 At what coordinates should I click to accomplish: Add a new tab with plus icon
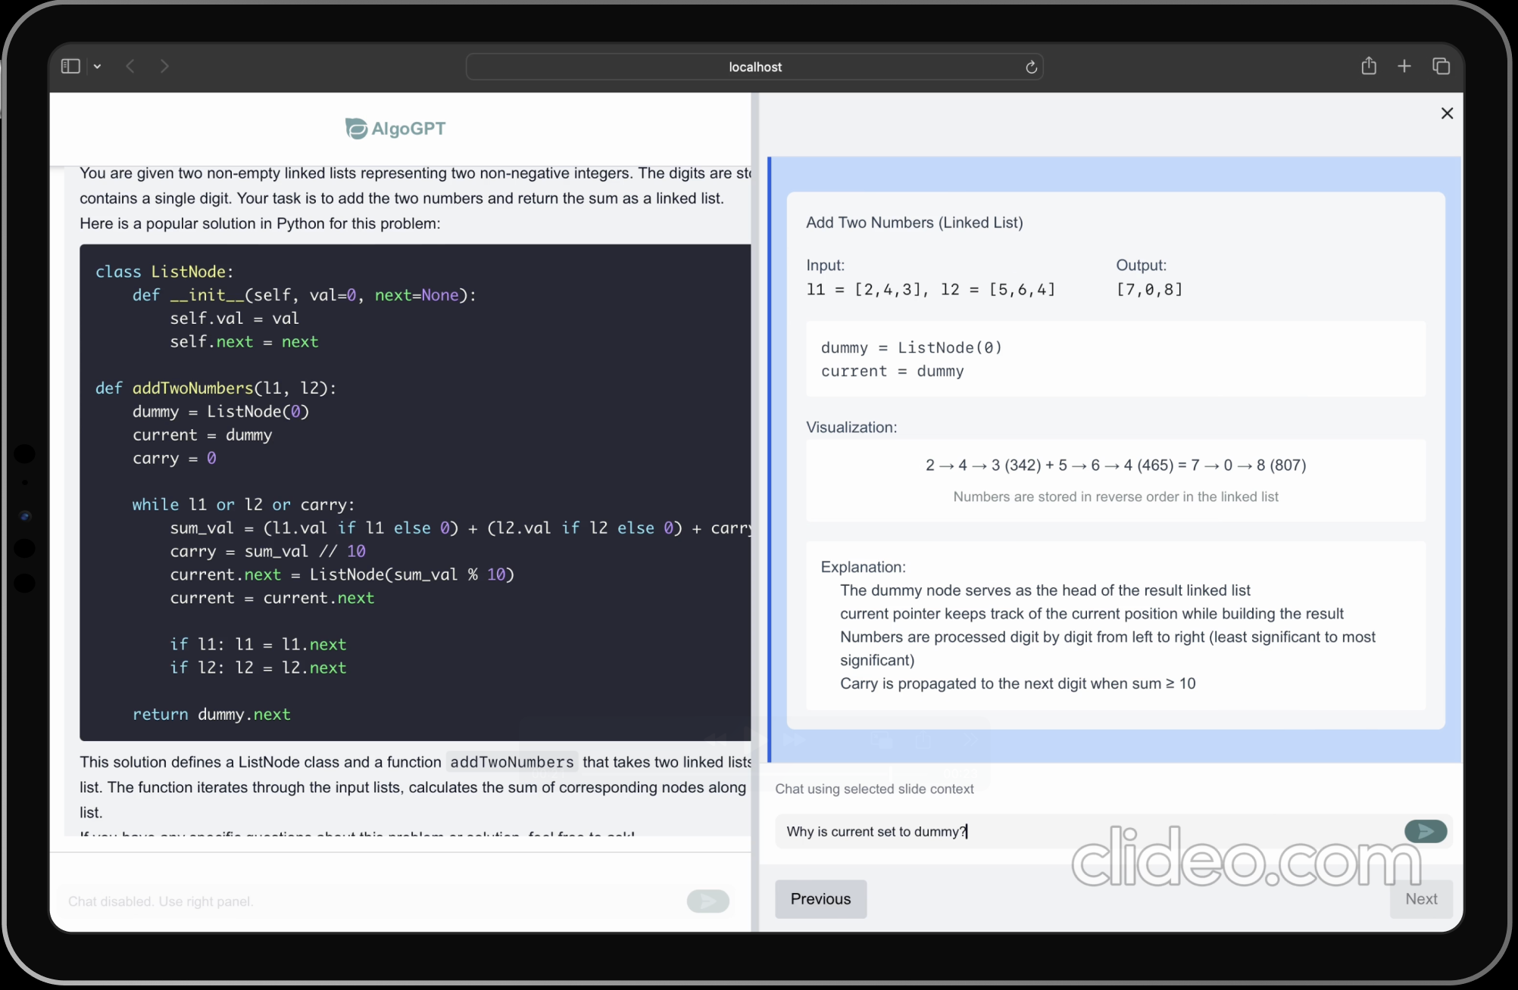[1404, 67]
